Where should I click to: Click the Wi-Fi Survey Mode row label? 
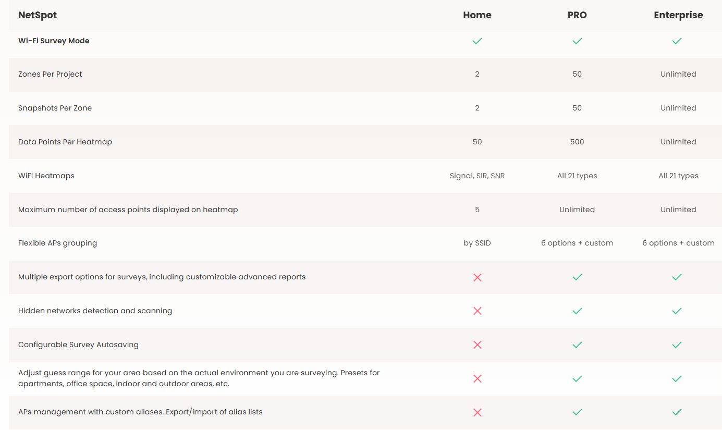click(x=54, y=41)
